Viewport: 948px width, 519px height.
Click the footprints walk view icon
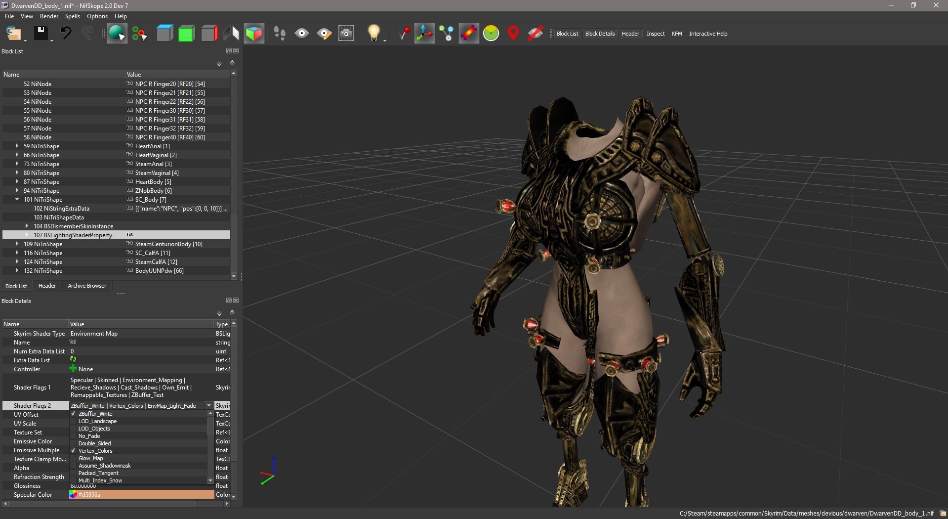280,34
